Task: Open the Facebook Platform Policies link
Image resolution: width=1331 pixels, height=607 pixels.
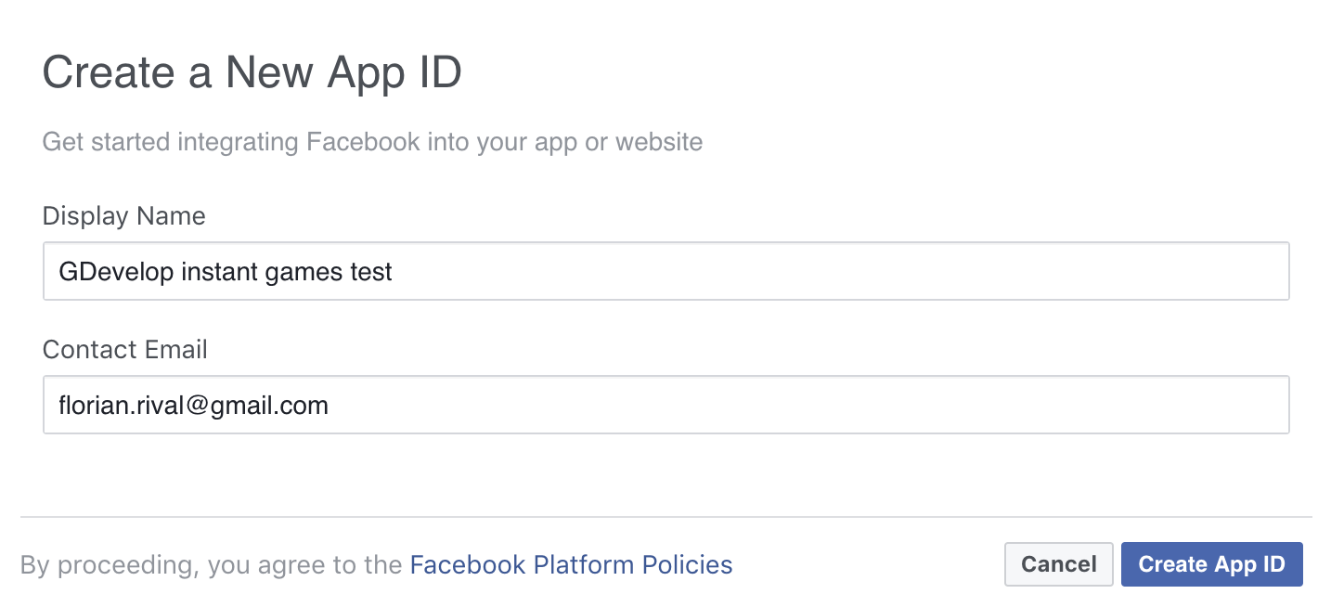Action: pos(571,564)
